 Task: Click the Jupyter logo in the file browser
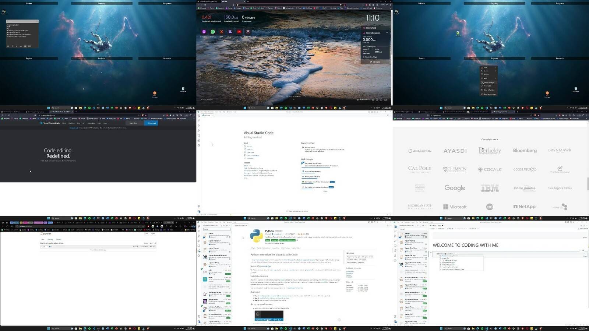point(46,234)
